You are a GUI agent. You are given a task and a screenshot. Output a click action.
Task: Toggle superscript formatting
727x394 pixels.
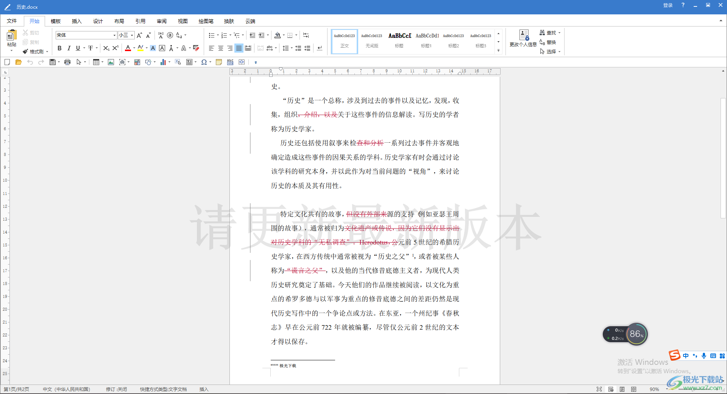(x=115, y=48)
